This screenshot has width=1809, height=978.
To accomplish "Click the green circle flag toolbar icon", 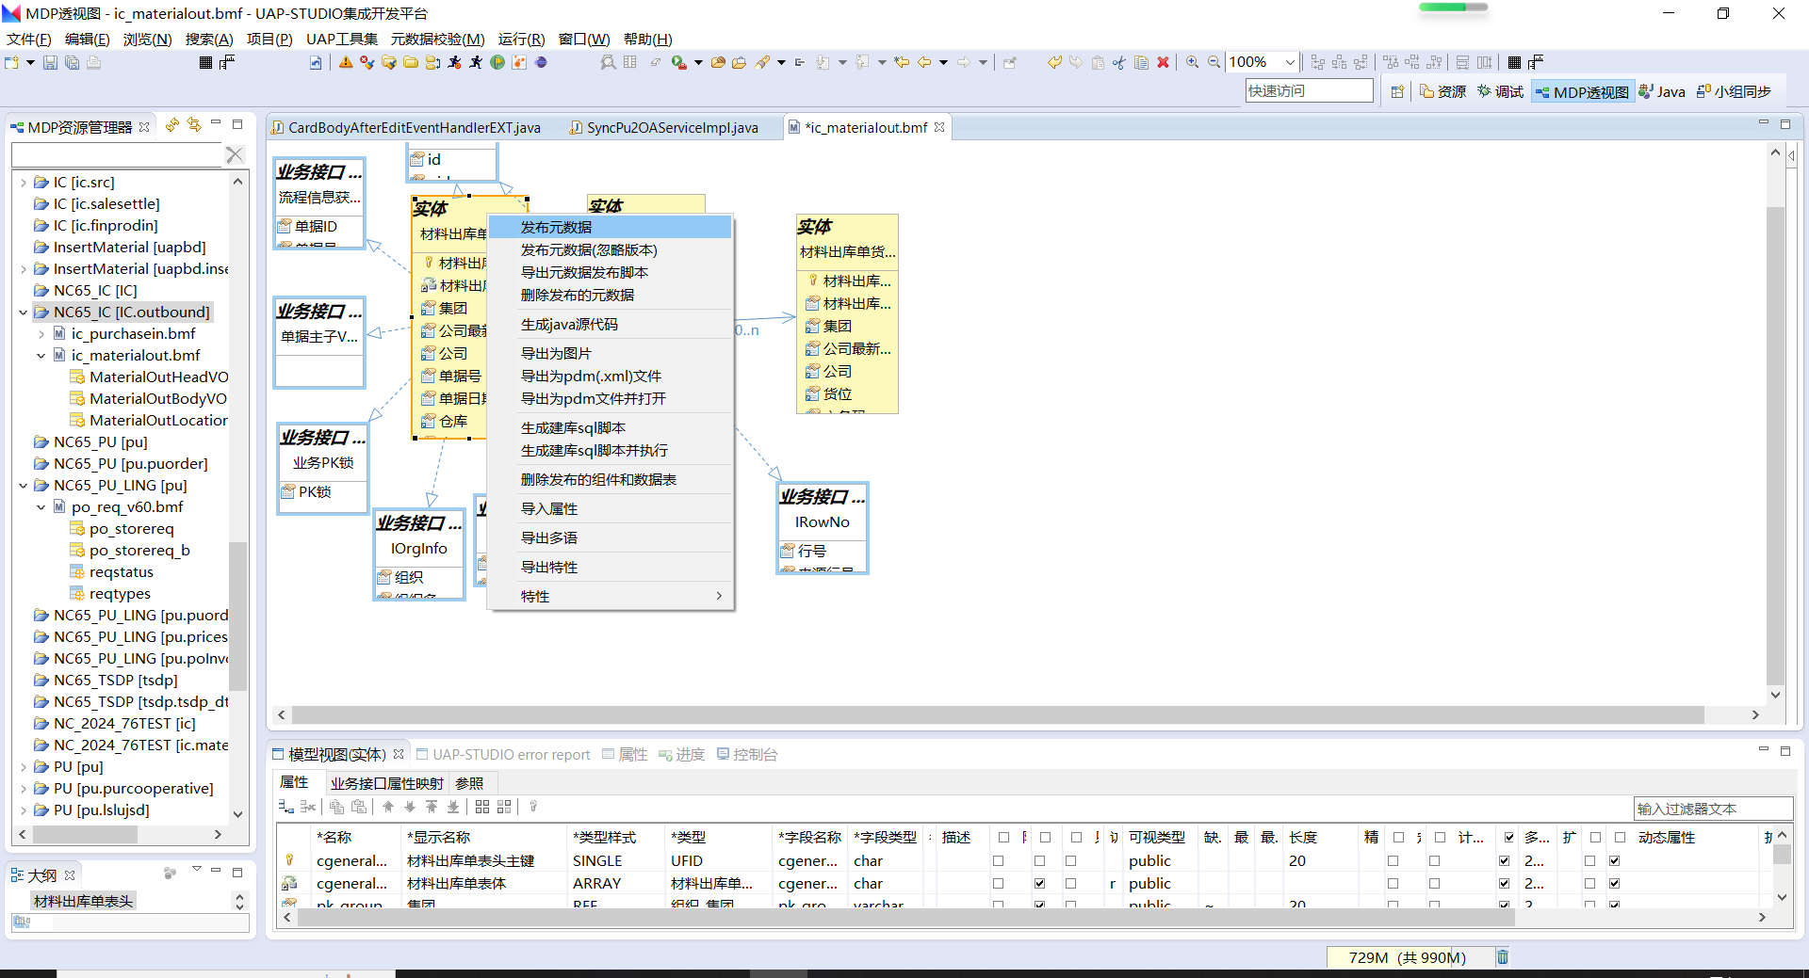I will [x=497, y=62].
